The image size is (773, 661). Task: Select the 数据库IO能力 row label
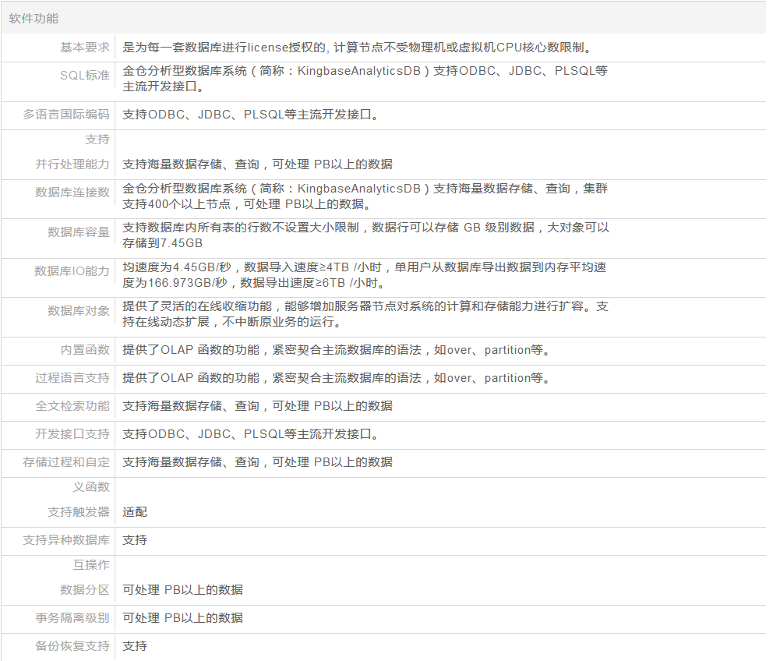point(72,270)
